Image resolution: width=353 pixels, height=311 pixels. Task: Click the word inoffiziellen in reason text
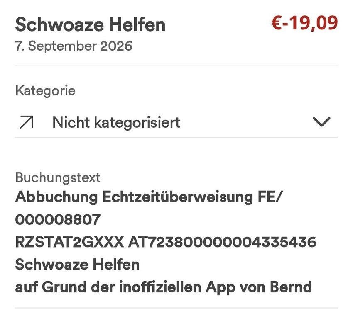click(x=160, y=287)
